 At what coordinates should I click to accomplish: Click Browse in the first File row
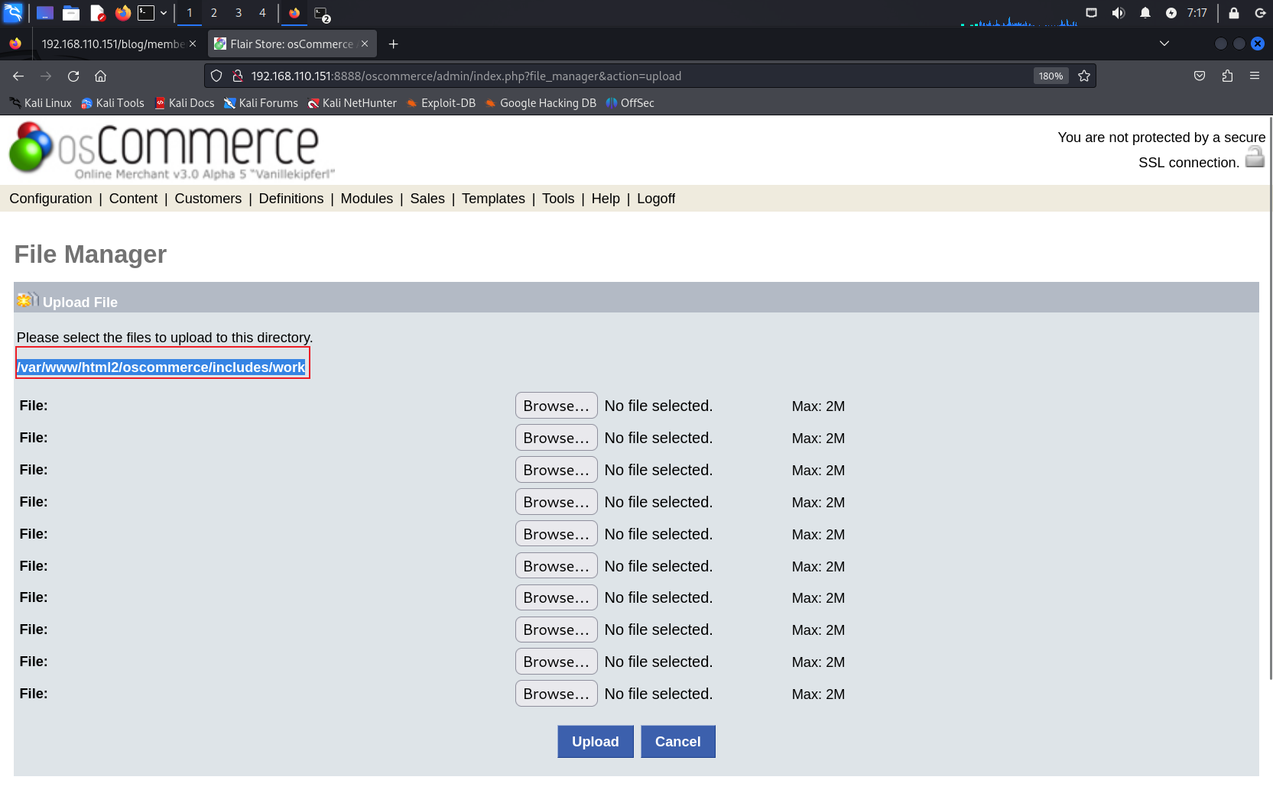556,406
